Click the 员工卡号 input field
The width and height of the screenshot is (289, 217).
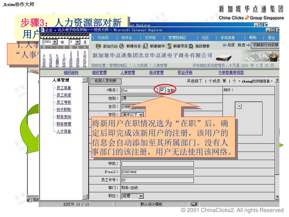157,180
